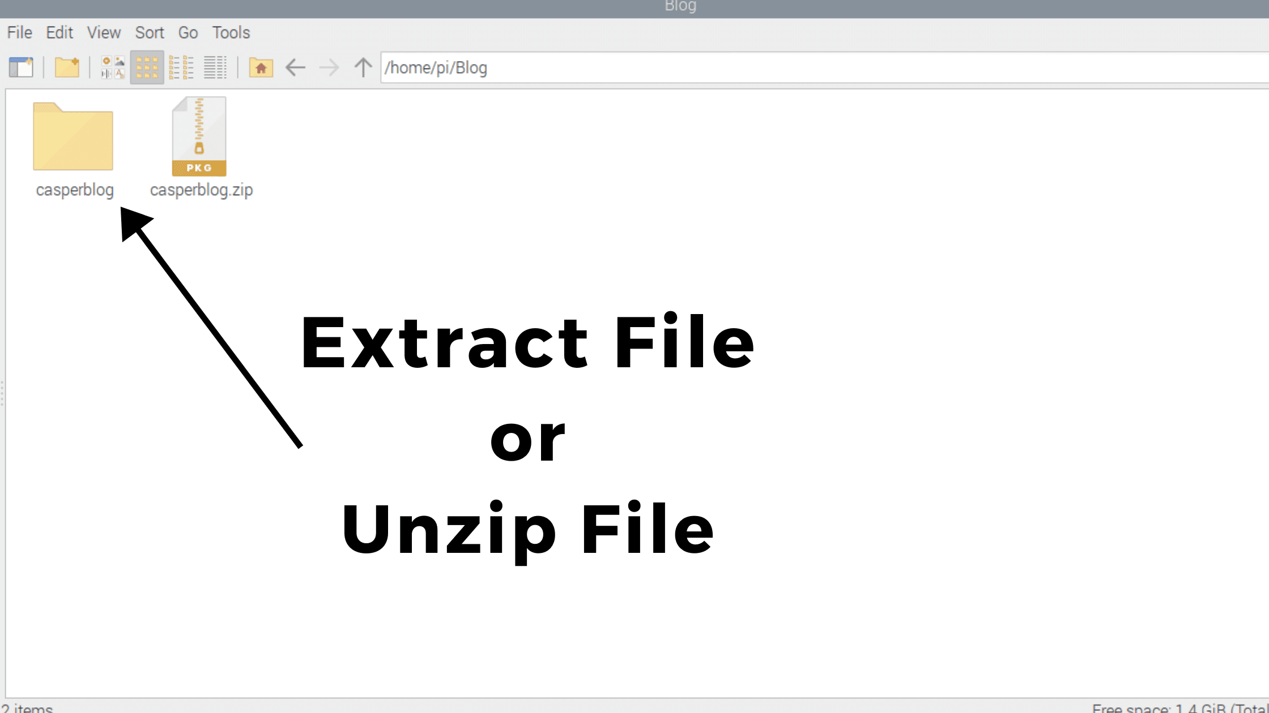Select the detailed list view icon
This screenshot has width=1269, height=713.
(215, 68)
